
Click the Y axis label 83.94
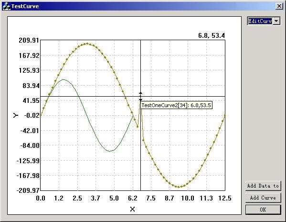click(x=31, y=86)
